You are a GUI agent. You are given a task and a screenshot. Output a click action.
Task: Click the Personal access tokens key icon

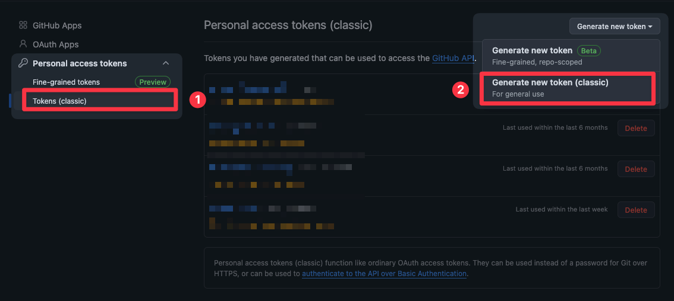click(x=23, y=63)
